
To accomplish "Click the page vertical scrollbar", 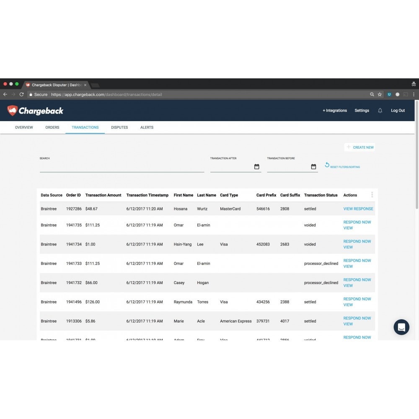I will (x=416, y=155).
